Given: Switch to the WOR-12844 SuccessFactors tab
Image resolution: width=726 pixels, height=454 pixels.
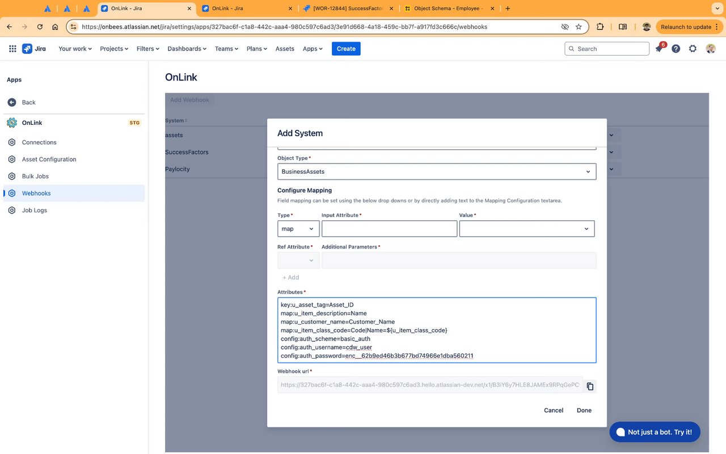Looking at the screenshot, I should [349, 9].
